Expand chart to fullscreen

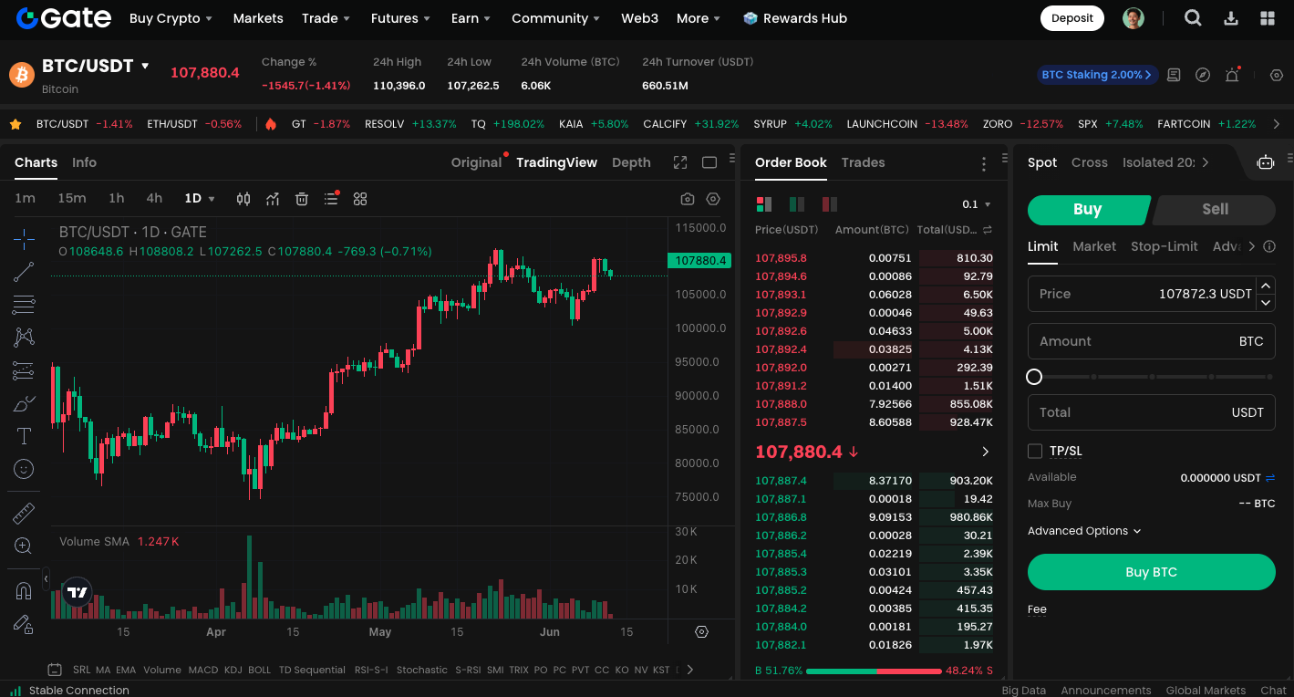(x=680, y=162)
